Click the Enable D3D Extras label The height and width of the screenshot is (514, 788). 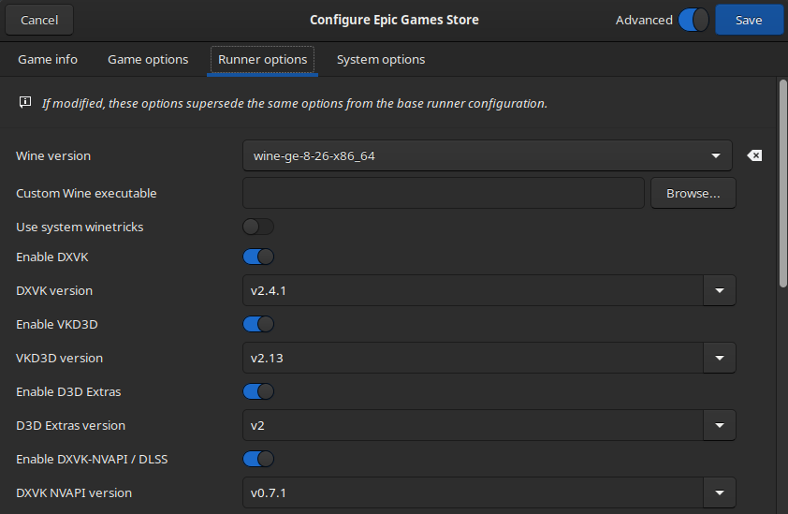click(68, 391)
